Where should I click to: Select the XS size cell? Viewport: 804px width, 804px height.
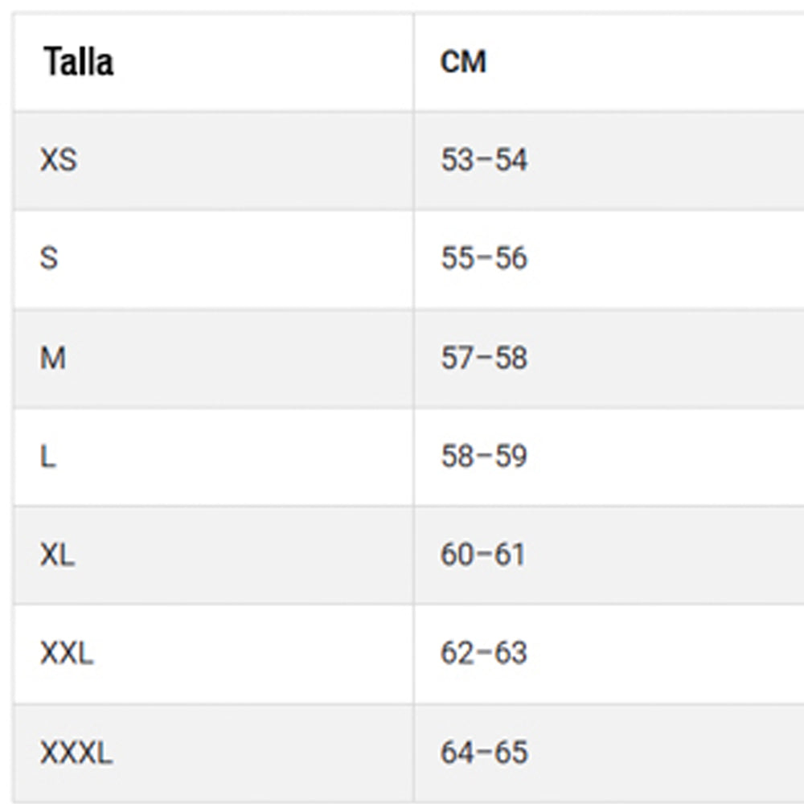pos(59,160)
